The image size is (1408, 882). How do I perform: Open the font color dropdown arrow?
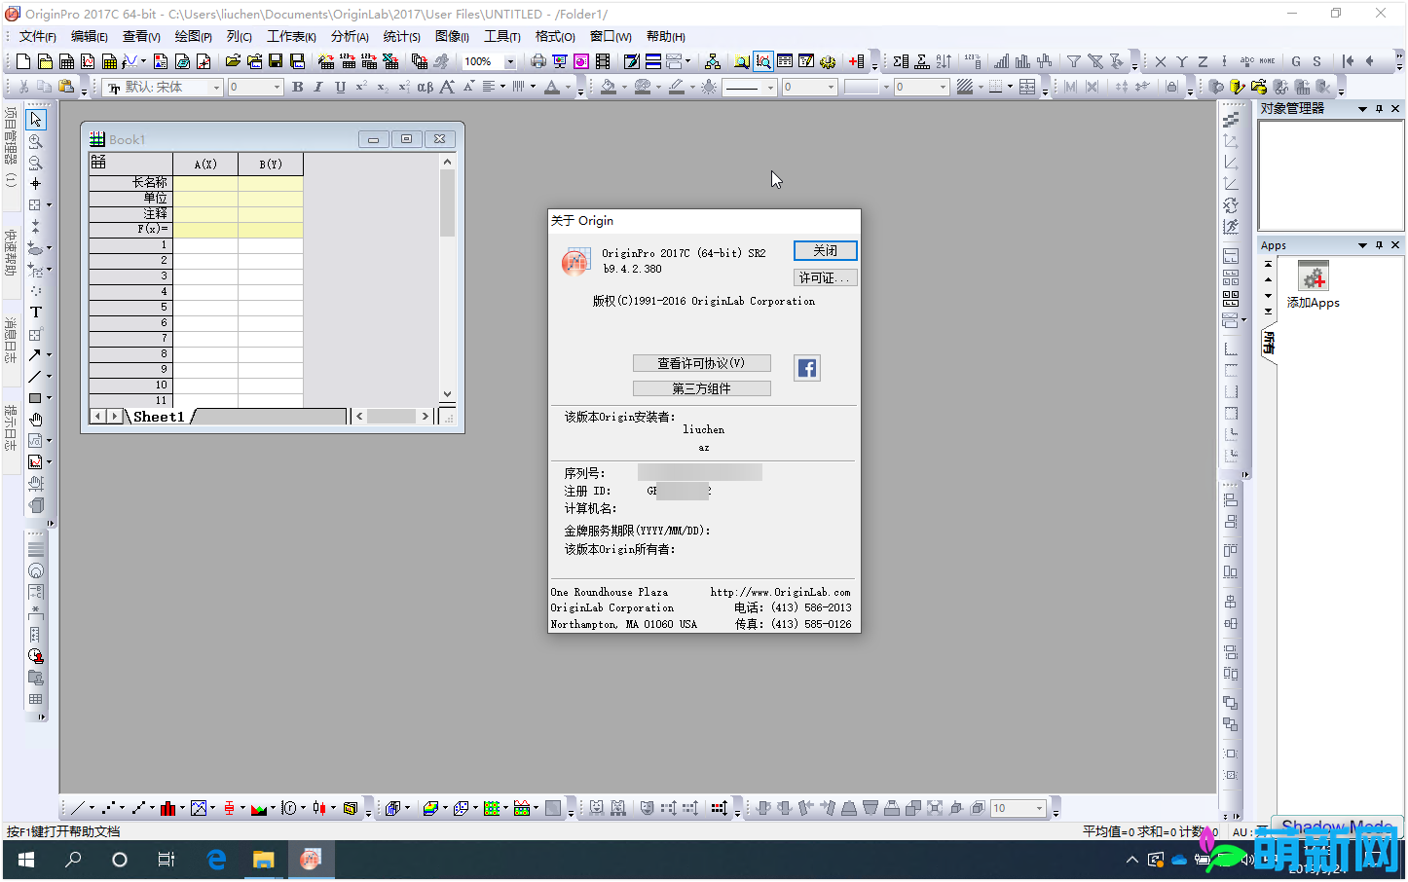pyautogui.click(x=568, y=87)
